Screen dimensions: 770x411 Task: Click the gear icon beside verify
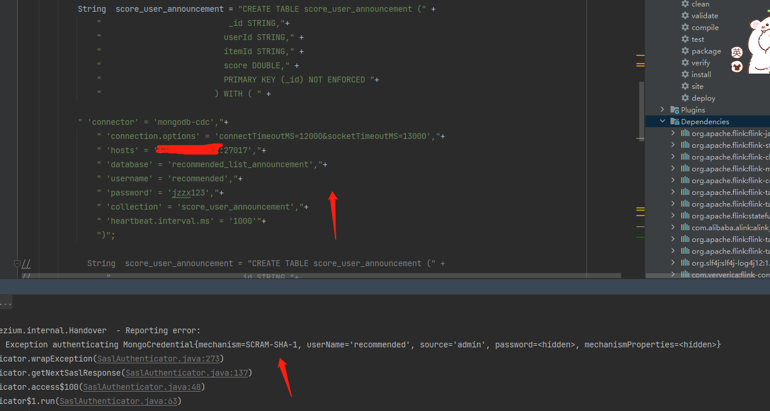click(x=685, y=62)
